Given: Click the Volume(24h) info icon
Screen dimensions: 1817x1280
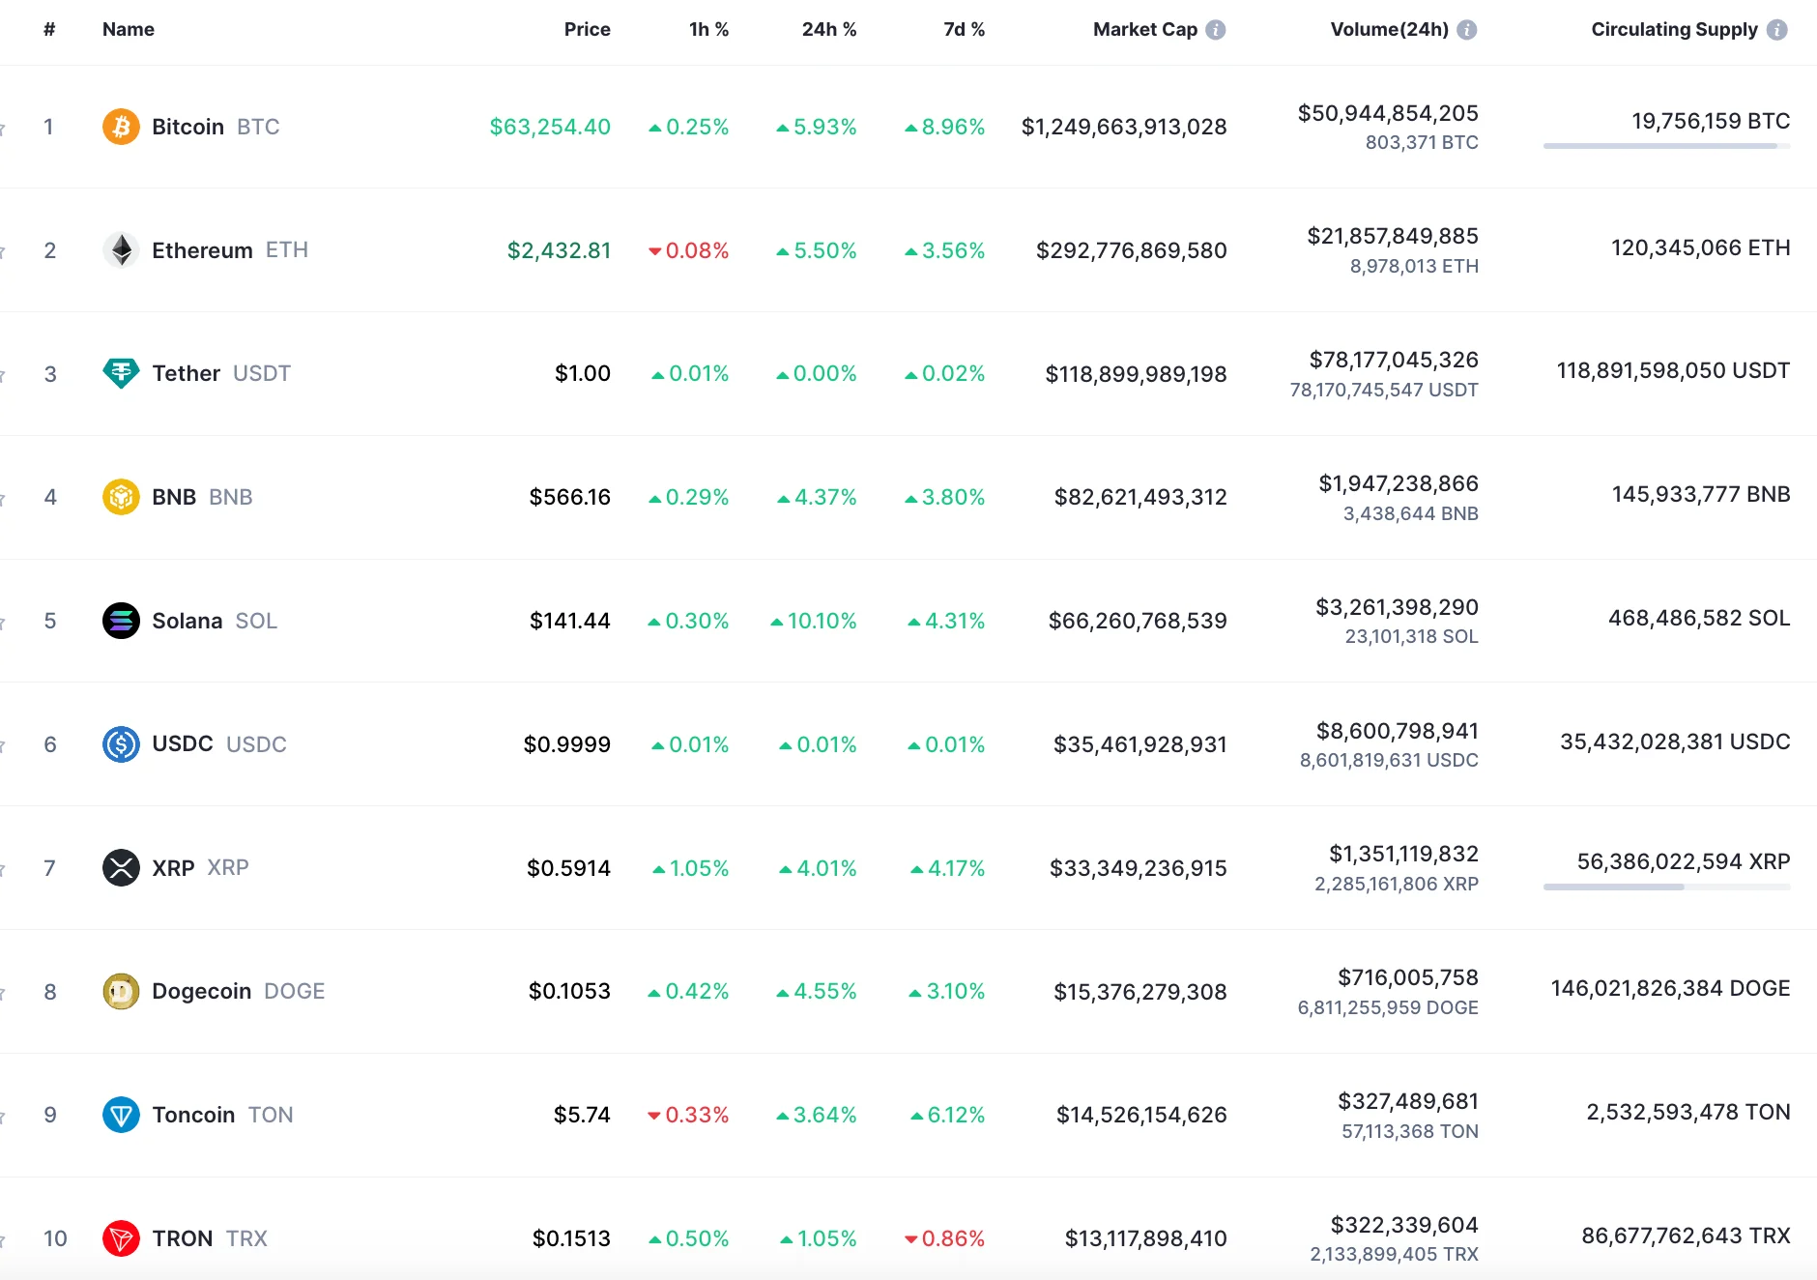Looking at the screenshot, I should point(1467,30).
